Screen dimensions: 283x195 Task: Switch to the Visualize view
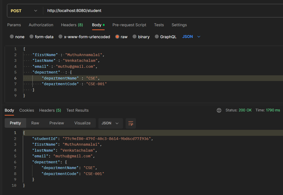click(x=83, y=123)
